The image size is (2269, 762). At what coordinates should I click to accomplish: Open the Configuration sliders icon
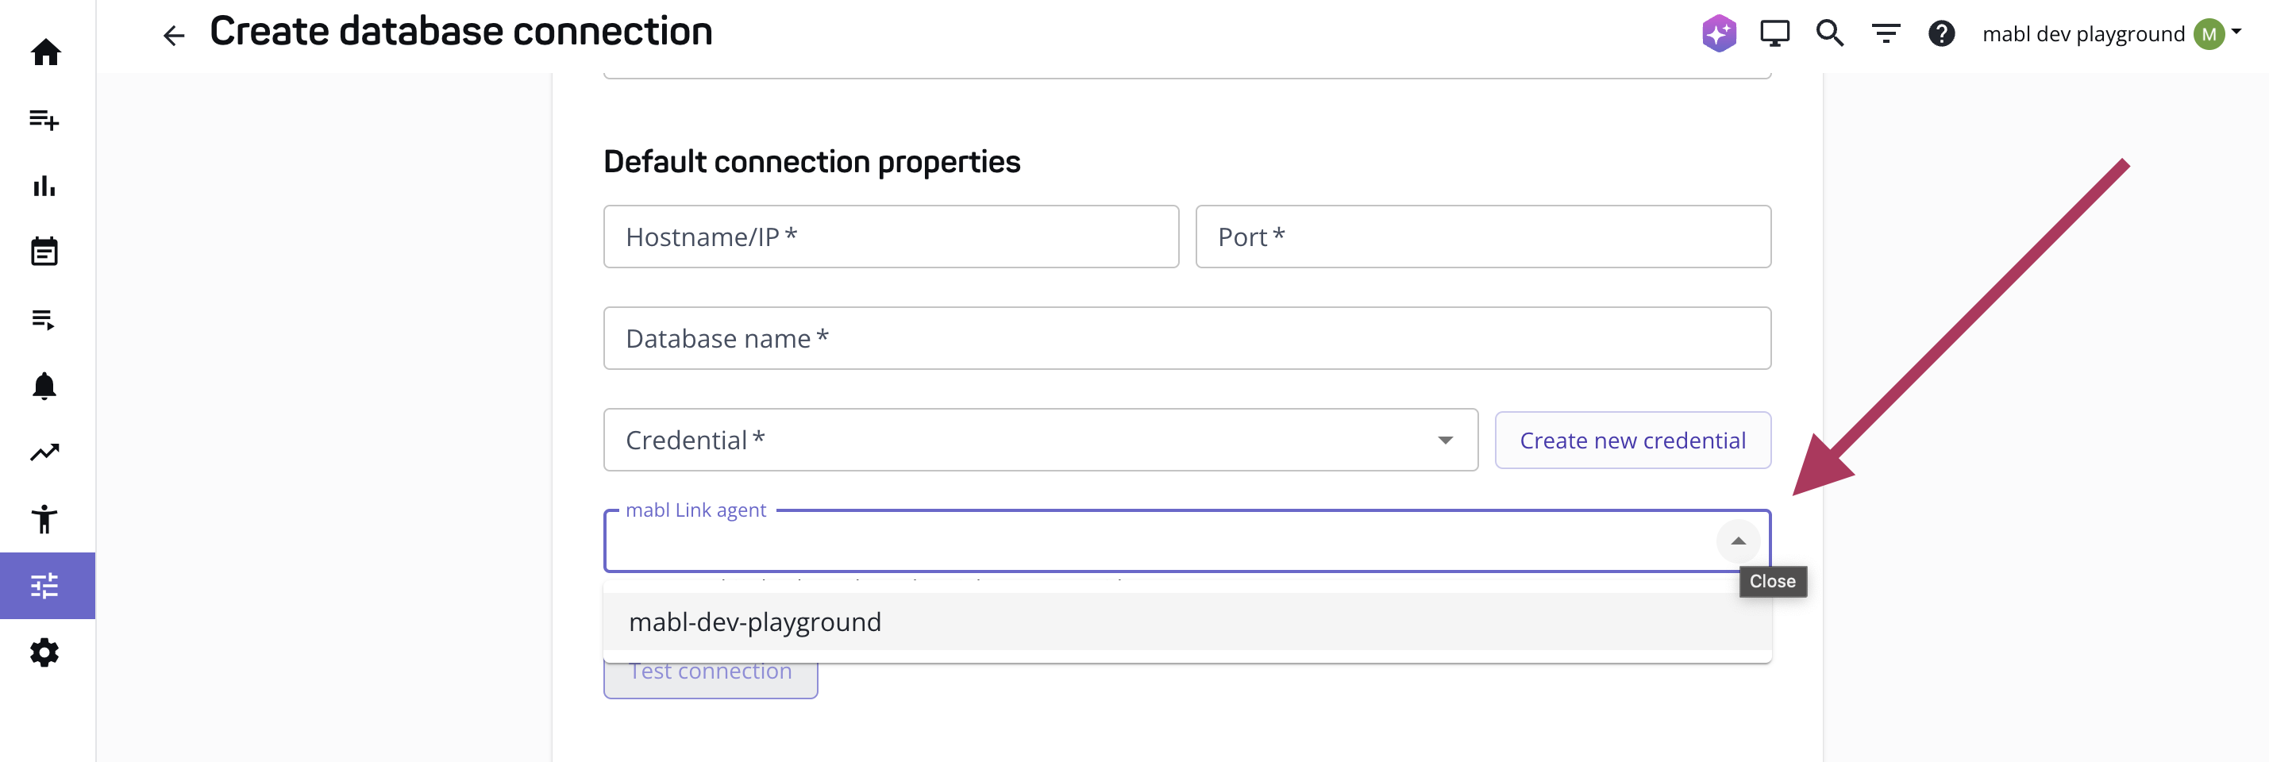(45, 585)
